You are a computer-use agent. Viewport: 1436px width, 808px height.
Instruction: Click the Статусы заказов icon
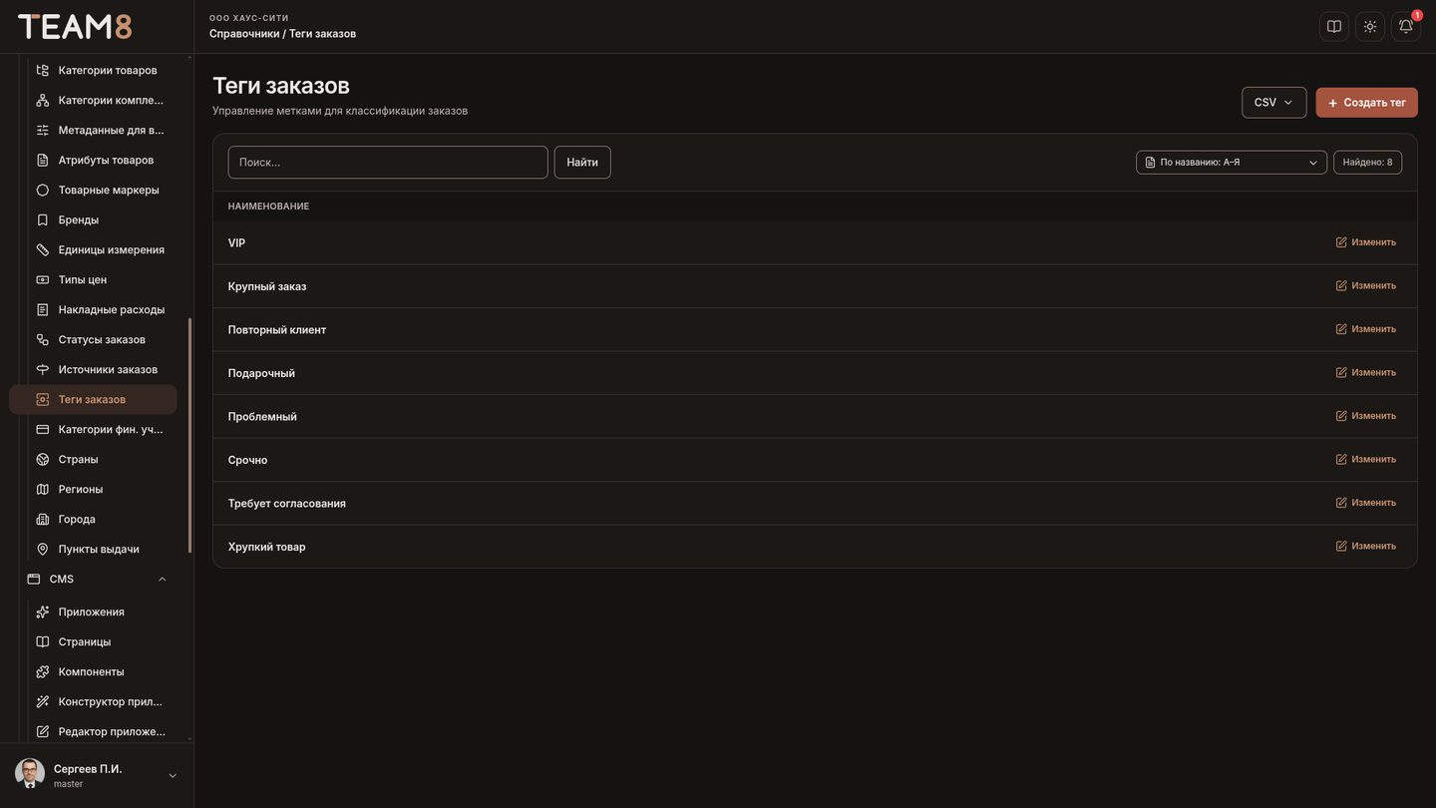coord(42,339)
